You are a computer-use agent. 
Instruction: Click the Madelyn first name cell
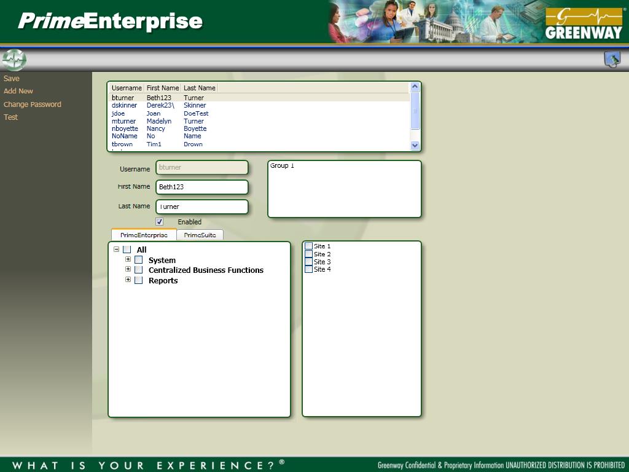point(159,121)
